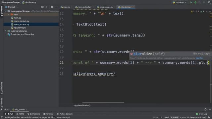Open the TODO tool window
Image resolution: width=212 pixels, height=119 pixels.
pyautogui.click(x=20, y=114)
